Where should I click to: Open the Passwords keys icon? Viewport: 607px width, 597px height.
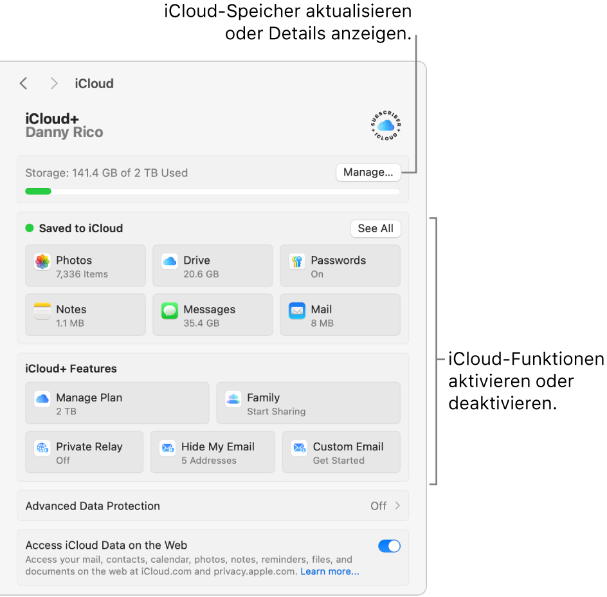pos(297,262)
